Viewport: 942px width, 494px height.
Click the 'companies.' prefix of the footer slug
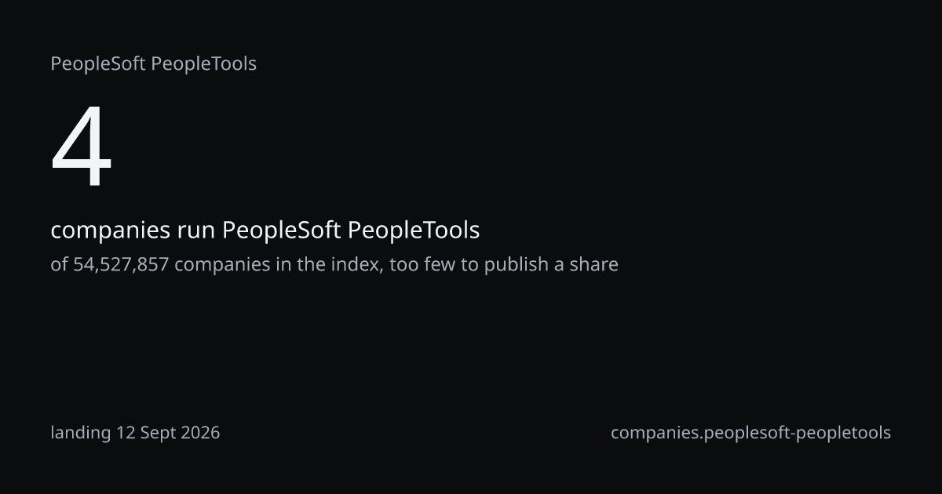pos(658,433)
